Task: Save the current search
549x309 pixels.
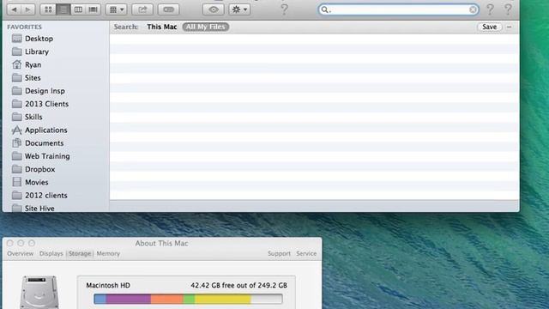Action: point(489,27)
